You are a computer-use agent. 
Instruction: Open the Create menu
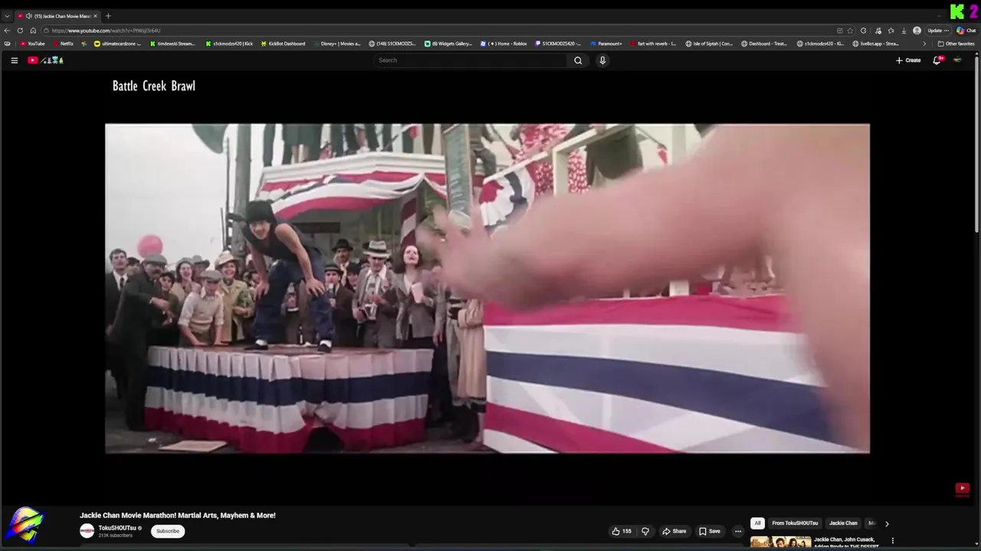(908, 60)
